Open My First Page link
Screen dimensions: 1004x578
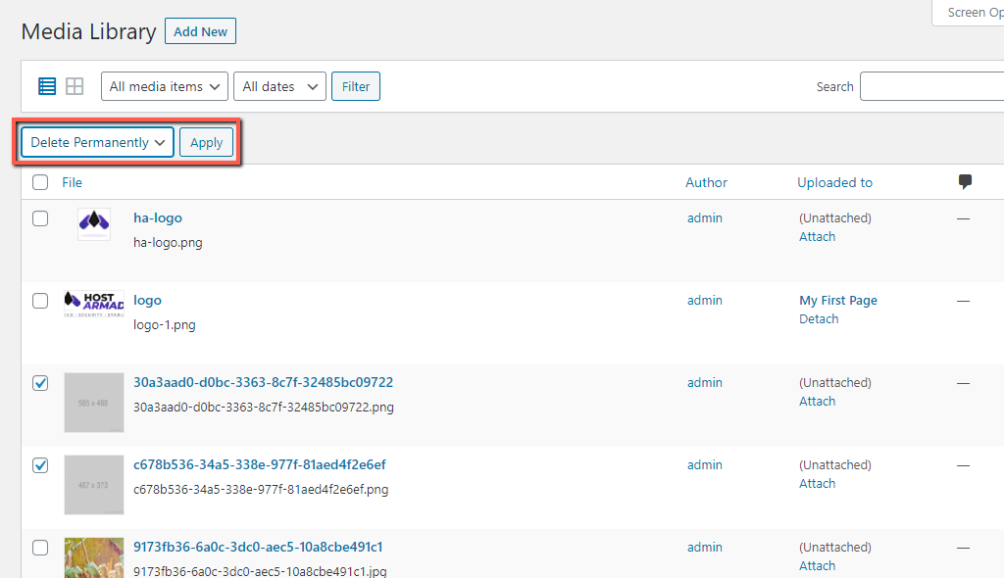tap(838, 300)
